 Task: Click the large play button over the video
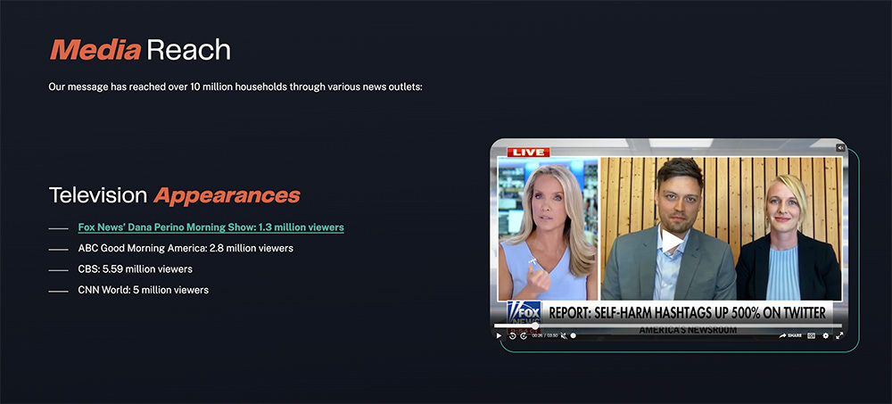[x=672, y=241]
